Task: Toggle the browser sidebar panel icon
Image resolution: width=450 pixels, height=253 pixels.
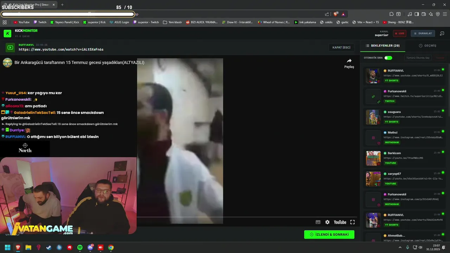Action: click(x=417, y=14)
